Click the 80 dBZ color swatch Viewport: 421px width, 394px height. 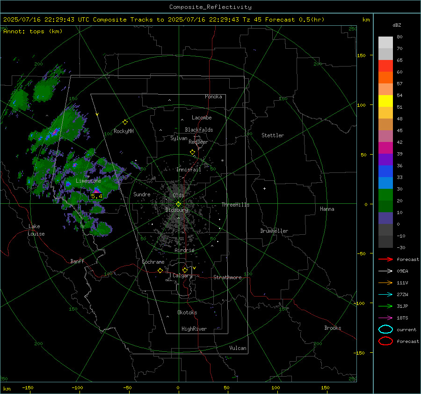pos(385,42)
